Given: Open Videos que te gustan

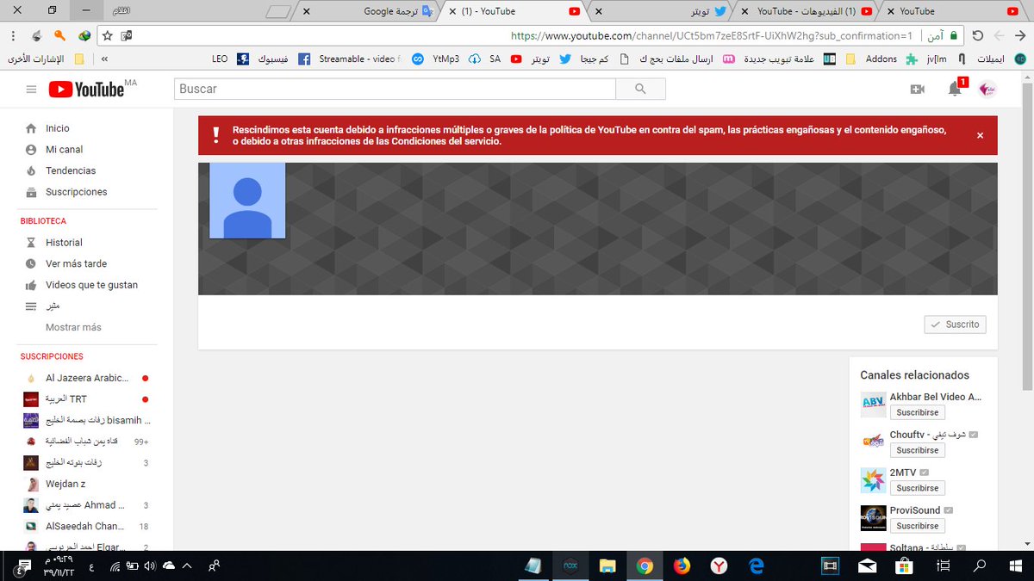Looking at the screenshot, I should coord(91,285).
